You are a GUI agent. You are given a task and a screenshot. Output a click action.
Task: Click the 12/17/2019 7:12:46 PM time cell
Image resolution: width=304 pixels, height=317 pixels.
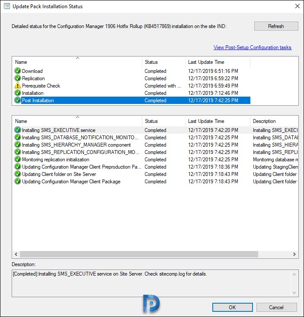[x=213, y=93]
